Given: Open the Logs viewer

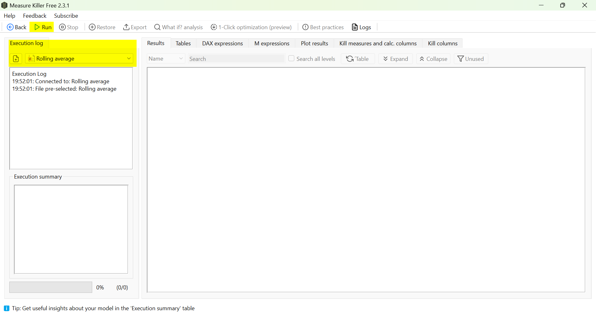Looking at the screenshot, I should click(361, 27).
